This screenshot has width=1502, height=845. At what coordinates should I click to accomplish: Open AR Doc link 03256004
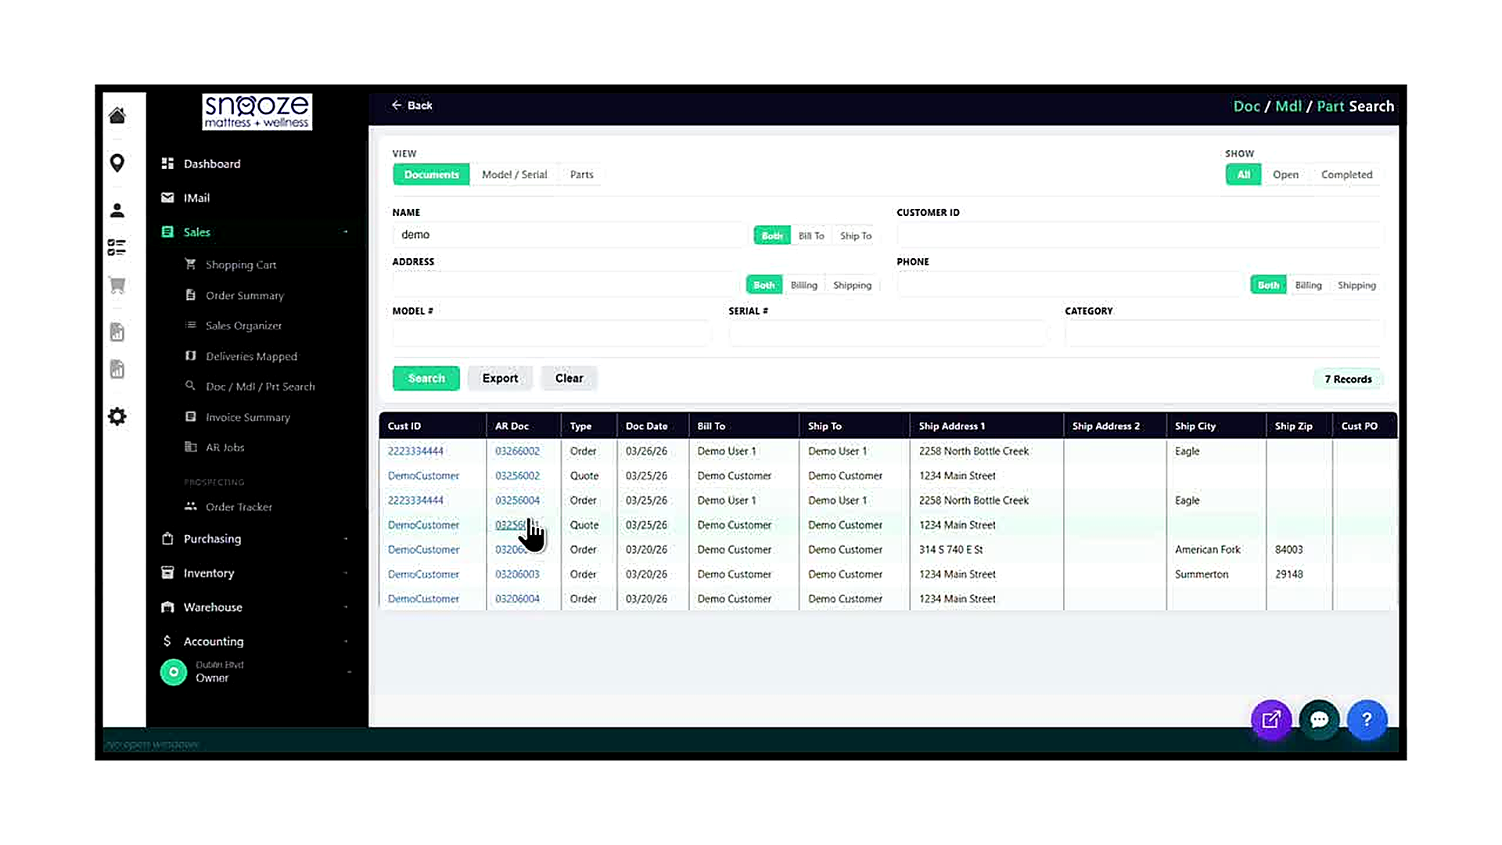(x=517, y=500)
